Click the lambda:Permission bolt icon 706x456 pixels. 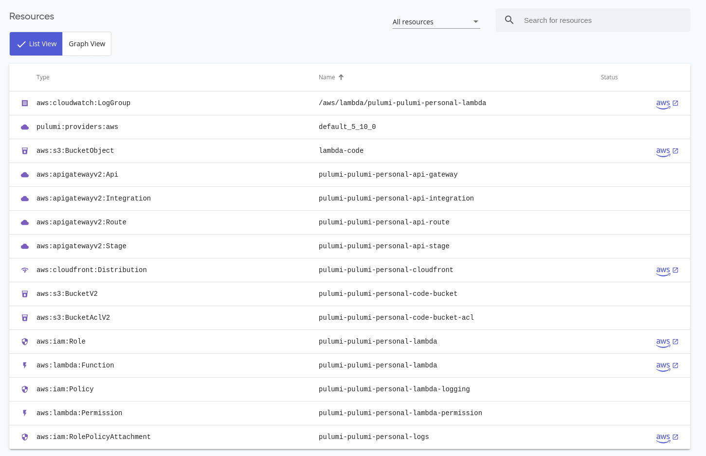click(25, 413)
